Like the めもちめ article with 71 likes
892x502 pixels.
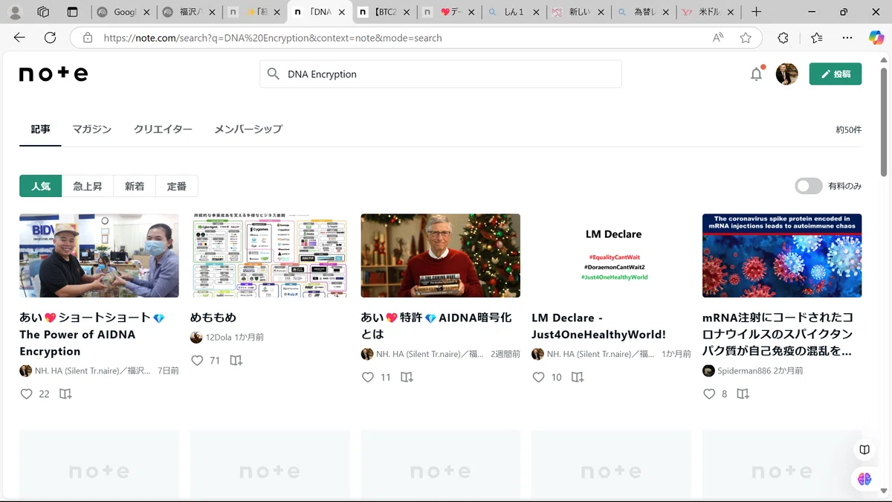tap(197, 361)
